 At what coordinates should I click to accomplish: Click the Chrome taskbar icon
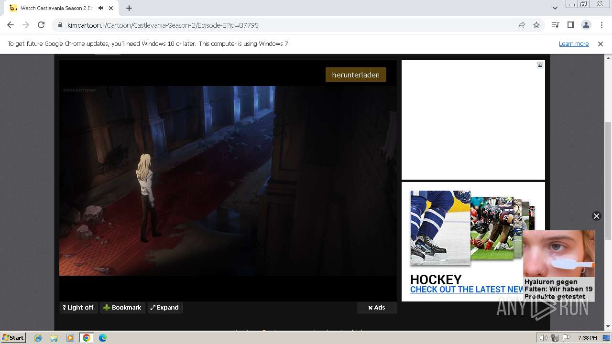87,338
